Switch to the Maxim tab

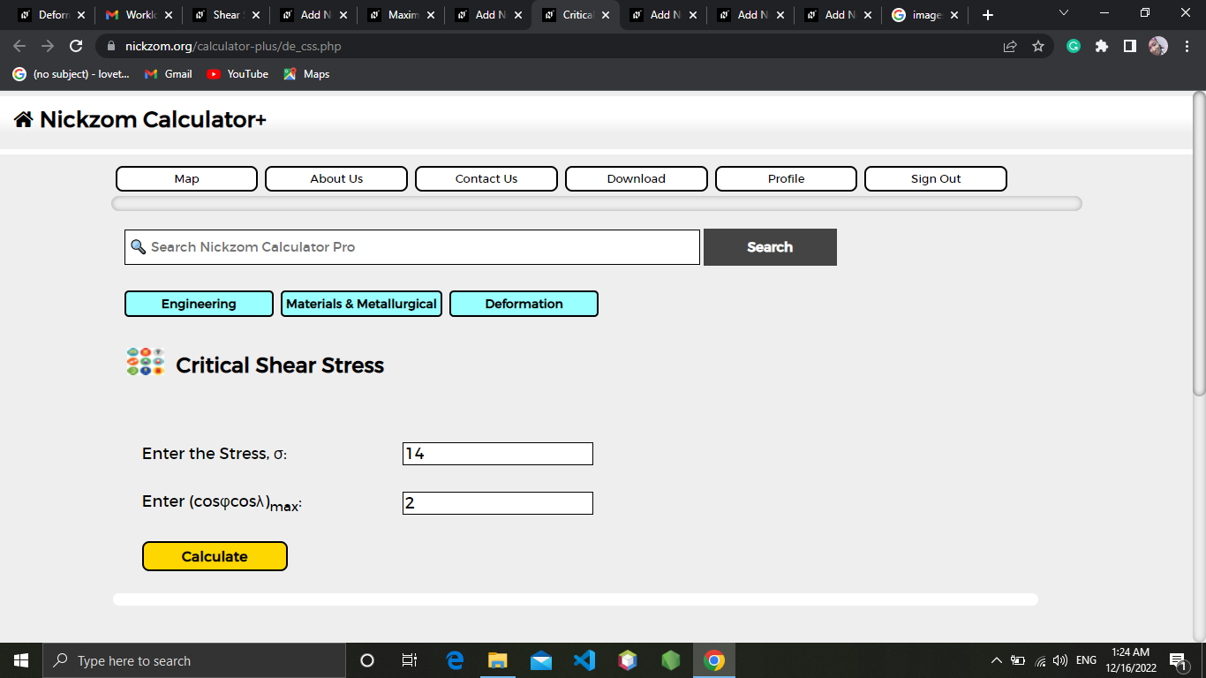(402, 15)
